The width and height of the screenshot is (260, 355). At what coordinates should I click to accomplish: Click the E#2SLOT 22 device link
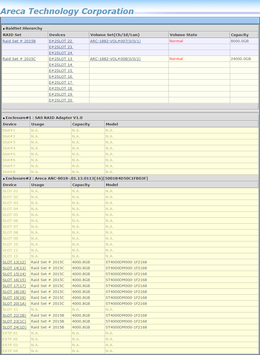pos(60,41)
